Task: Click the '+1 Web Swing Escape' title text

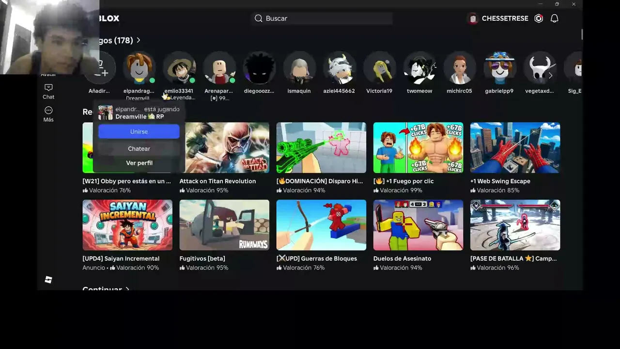Action: [x=500, y=181]
